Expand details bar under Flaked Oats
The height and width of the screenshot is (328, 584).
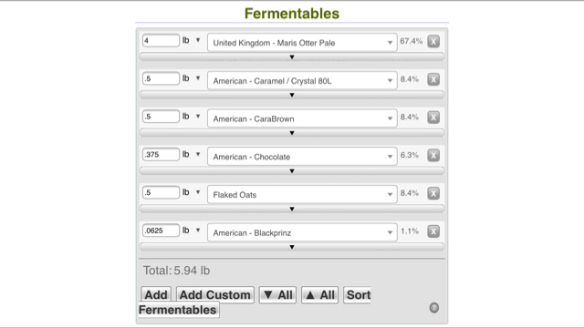pyautogui.click(x=292, y=209)
